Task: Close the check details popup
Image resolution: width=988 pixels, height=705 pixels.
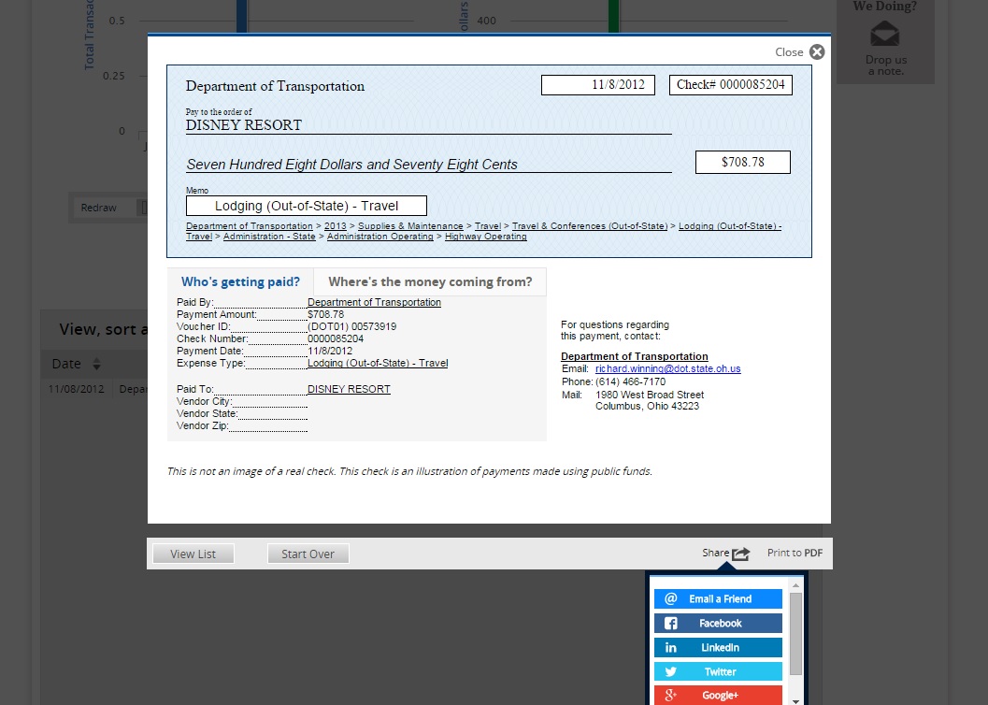Action: coord(816,52)
